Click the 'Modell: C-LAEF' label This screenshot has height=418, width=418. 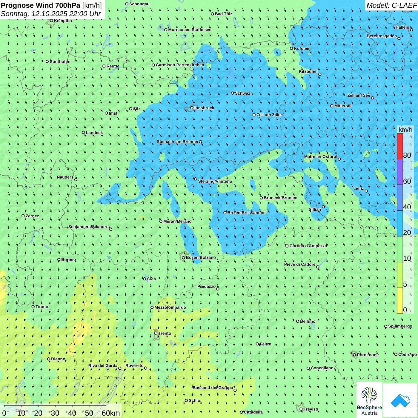coord(391,5)
